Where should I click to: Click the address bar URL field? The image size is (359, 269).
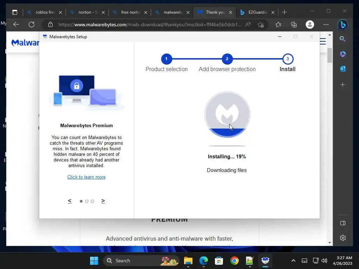tap(150, 25)
